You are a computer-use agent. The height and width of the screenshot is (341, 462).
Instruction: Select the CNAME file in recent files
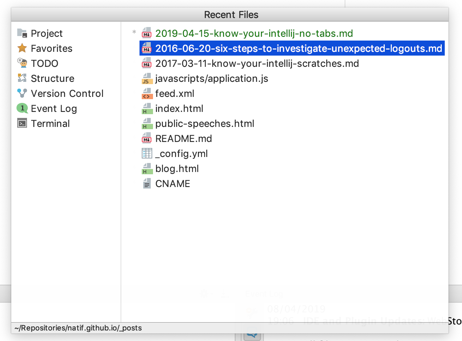[173, 184]
